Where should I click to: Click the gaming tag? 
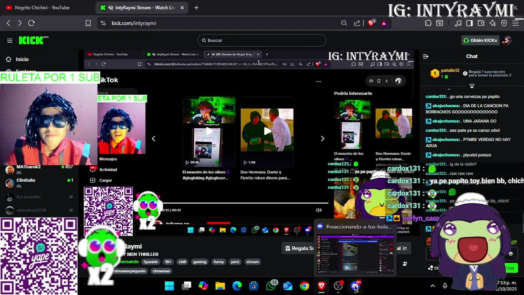(x=200, y=262)
